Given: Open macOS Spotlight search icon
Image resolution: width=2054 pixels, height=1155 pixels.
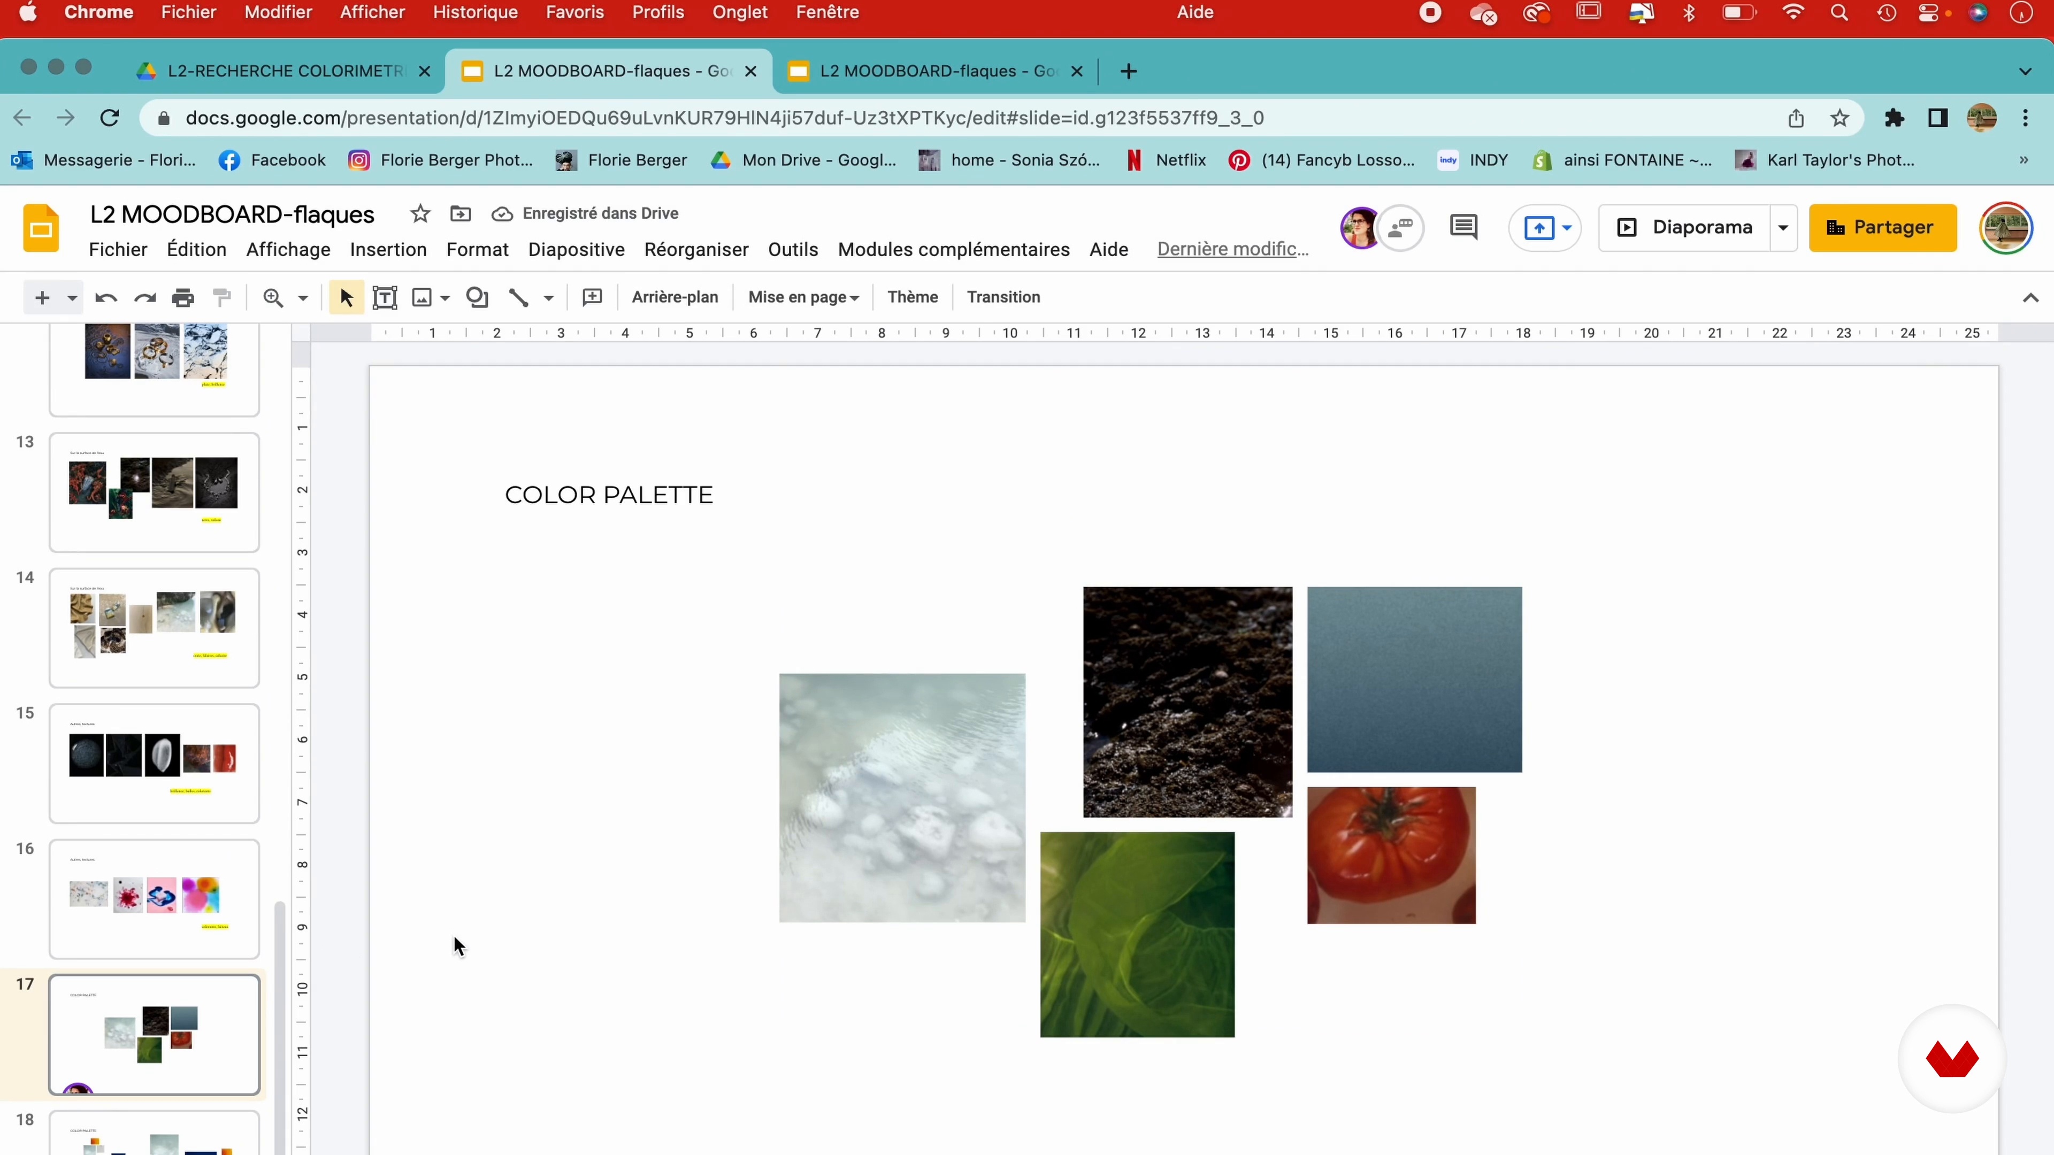Looking at the screenshot, I should point(1839,13).
